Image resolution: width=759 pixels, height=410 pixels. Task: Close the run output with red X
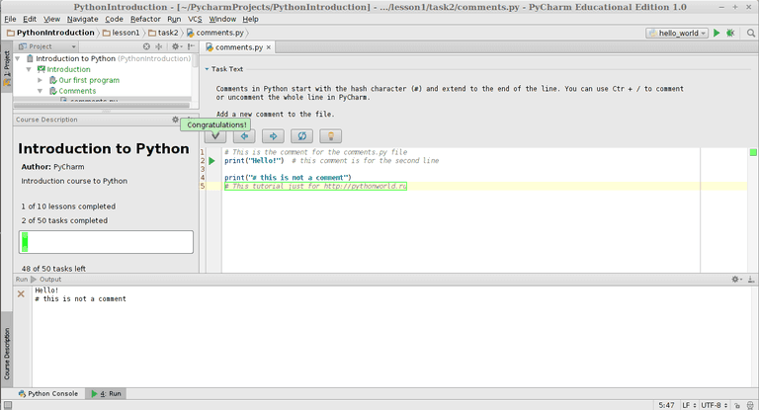21,293
